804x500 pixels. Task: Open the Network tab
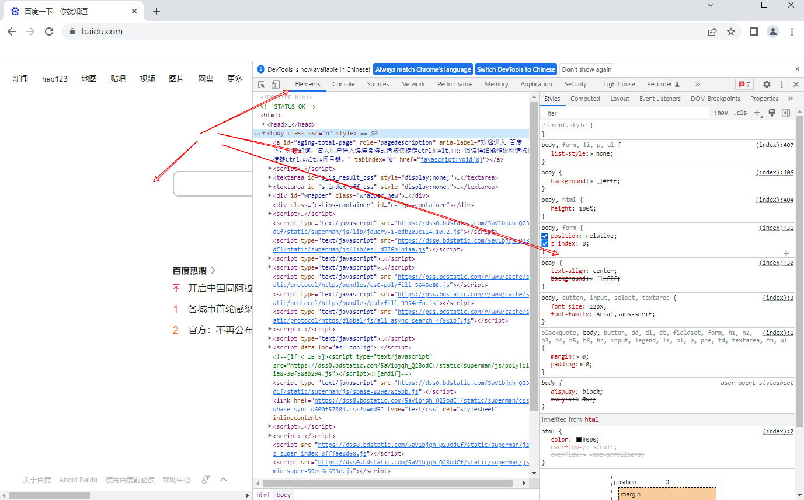[x=413, y=85]
